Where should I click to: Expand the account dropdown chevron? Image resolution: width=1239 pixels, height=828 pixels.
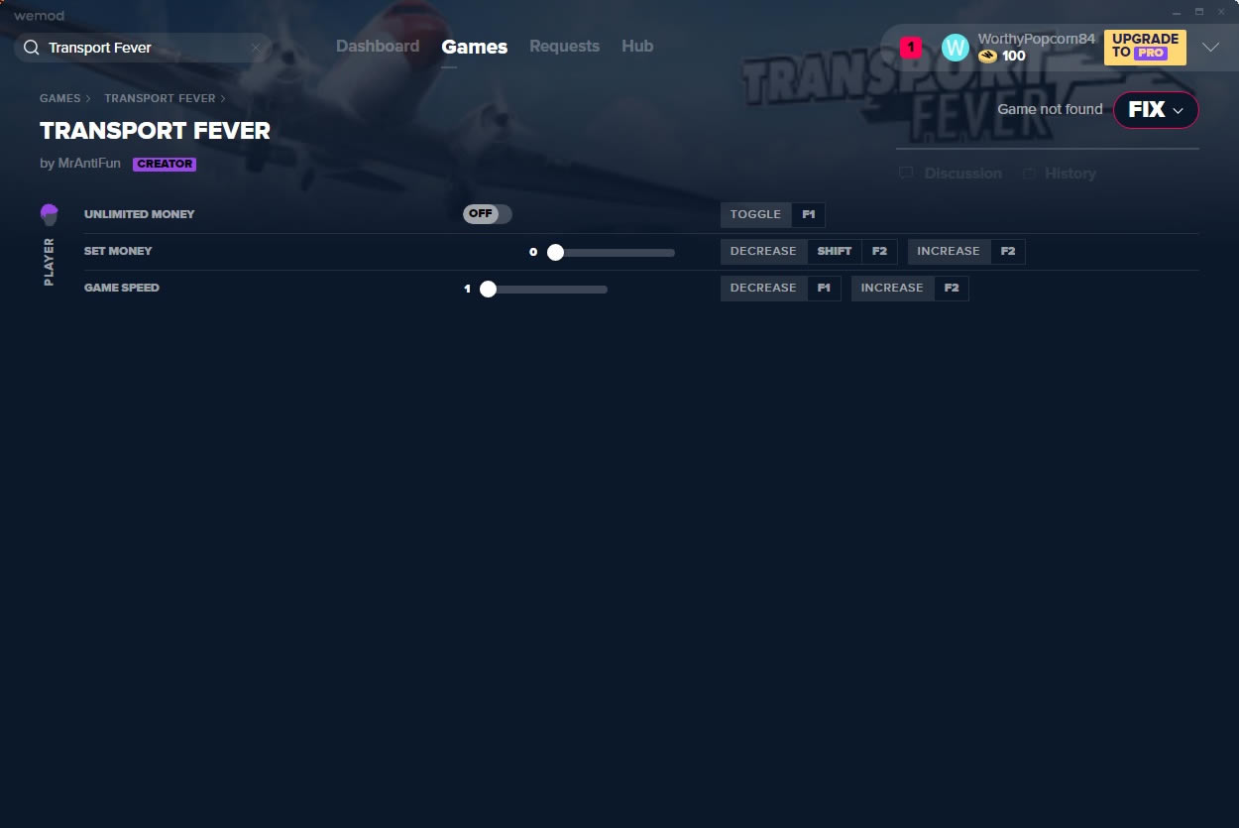click(1210, 48)
